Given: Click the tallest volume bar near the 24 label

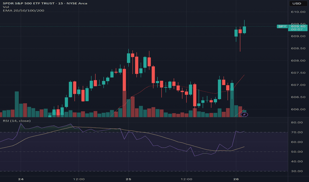Looking at the screenshot, I should (x=17, y=104).
